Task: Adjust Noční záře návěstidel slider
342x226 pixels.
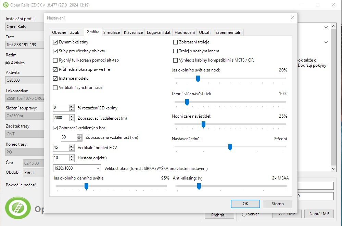Action: pyautogui.click(x=203, y=124)
